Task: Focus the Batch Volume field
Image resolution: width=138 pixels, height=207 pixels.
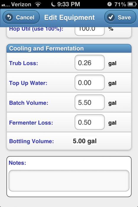Action: tap(90, 102)
